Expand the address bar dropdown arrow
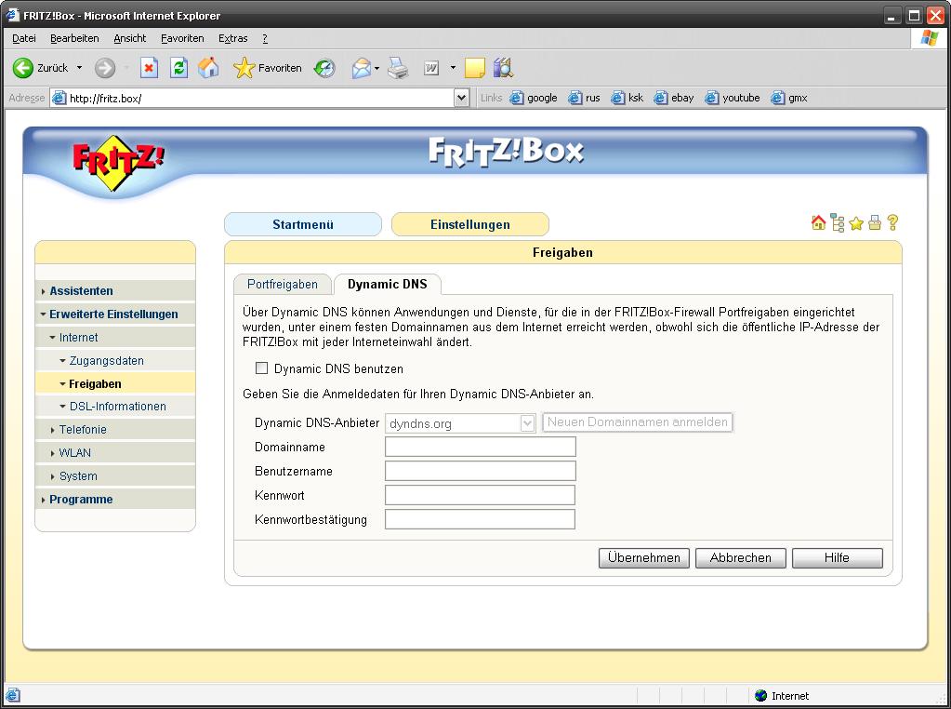The image size is (951, 709). click(461, 98)
